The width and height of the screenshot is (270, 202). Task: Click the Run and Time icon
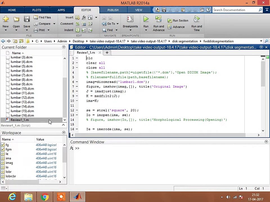click(197, 19)
